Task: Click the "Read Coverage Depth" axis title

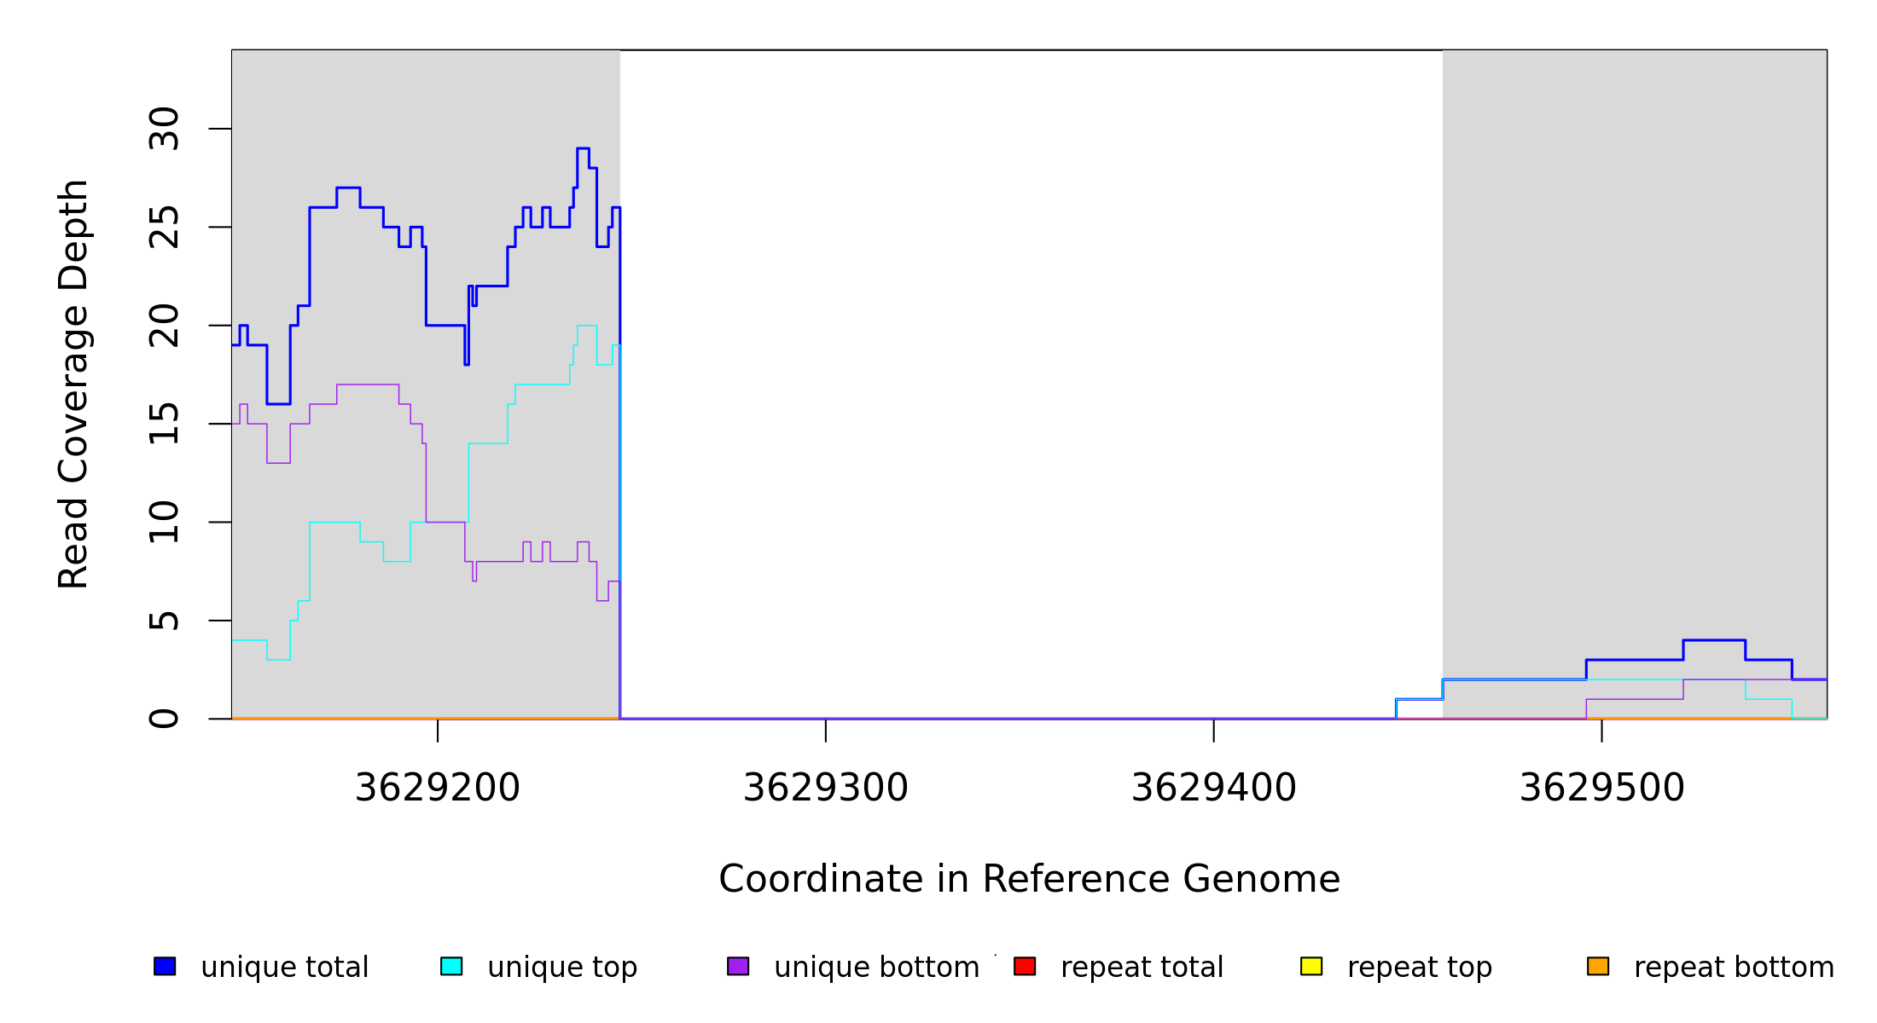Action: point(74,384)
